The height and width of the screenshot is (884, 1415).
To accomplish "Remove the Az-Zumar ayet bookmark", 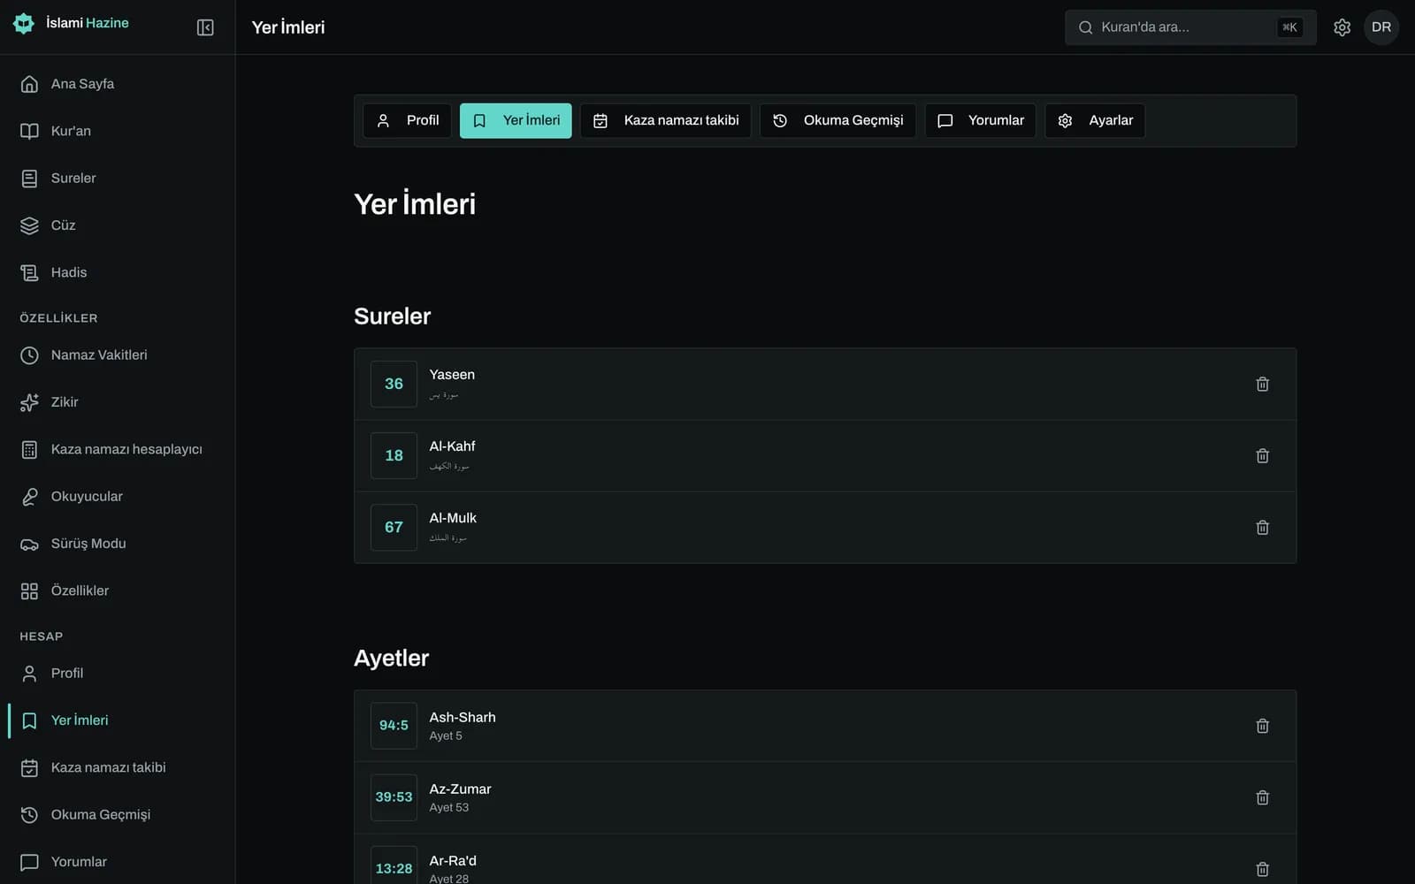I will click(1262, 797).
